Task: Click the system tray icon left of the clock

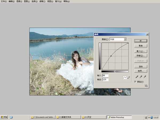Action: [151, 117]
